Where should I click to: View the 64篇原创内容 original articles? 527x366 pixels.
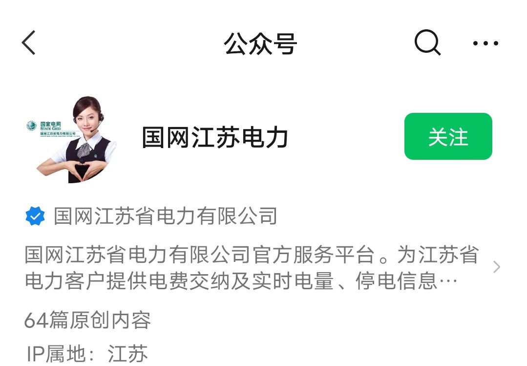(x=88, y=320)
